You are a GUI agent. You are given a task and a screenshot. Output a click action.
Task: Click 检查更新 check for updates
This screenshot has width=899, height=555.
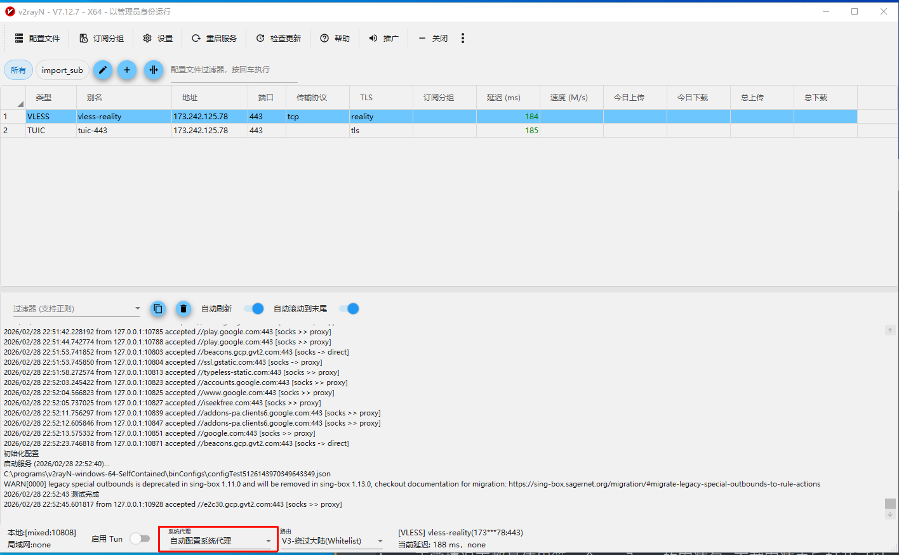(279, 39)
